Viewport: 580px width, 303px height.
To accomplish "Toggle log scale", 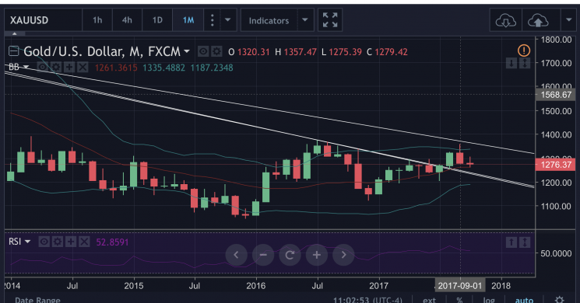I will coord(489,300).
